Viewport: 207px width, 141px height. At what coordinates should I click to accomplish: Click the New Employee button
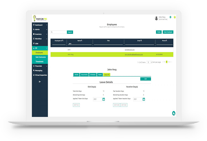click(168, 32)
